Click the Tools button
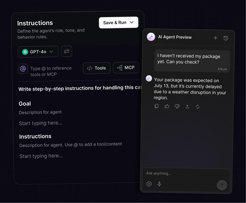This screenshot has height=203, width=246. point(97,68)
